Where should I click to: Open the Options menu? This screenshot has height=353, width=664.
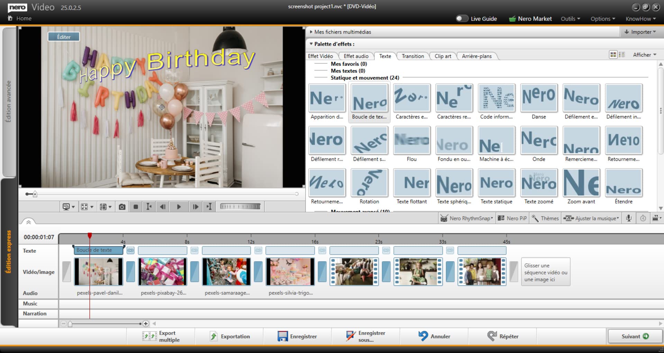coord(603,19)
